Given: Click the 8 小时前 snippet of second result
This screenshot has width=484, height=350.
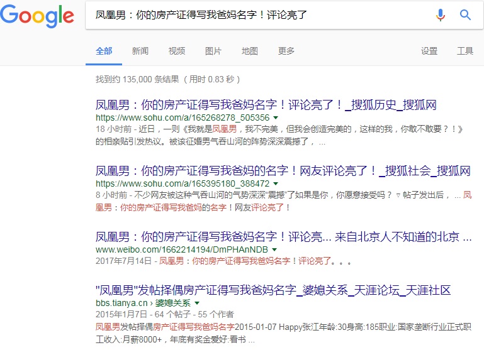Looking at the screenshot, I should [283, 201].
